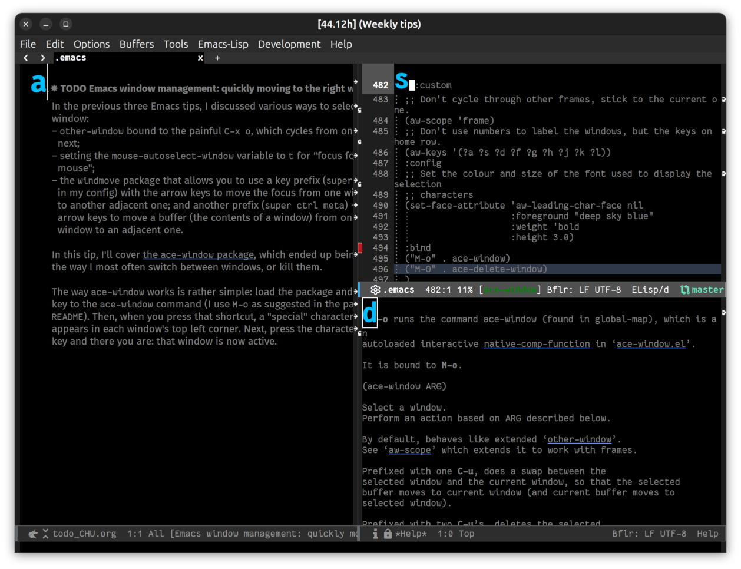Click the '1:1 All' position indicator
This screenshot has height=569, width=741.
(x=145, y=534)
